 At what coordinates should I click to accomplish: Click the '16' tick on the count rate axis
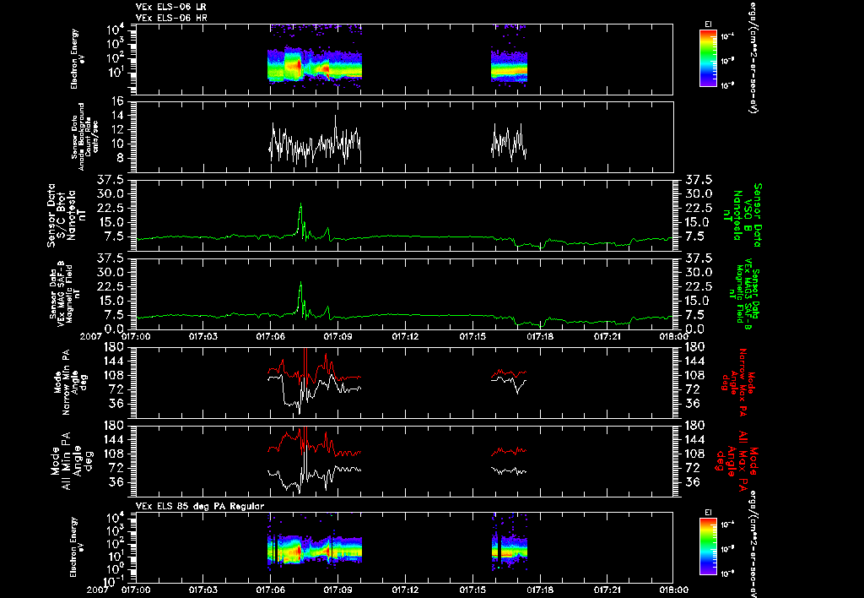click(116, 101)
